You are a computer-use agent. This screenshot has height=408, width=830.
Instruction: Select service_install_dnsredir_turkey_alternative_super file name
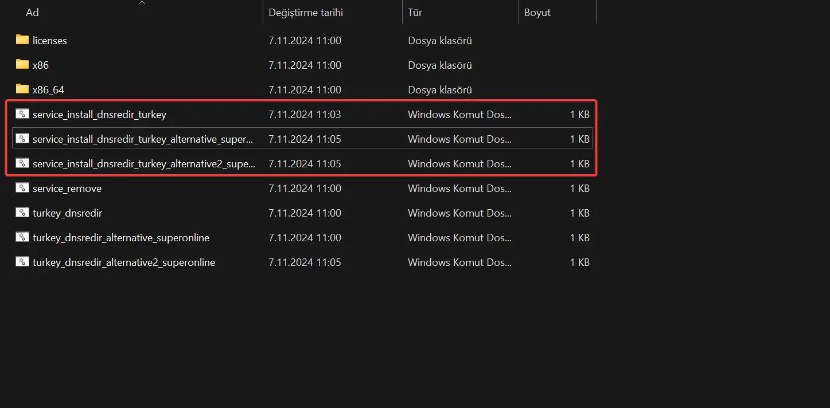(143, 139)
